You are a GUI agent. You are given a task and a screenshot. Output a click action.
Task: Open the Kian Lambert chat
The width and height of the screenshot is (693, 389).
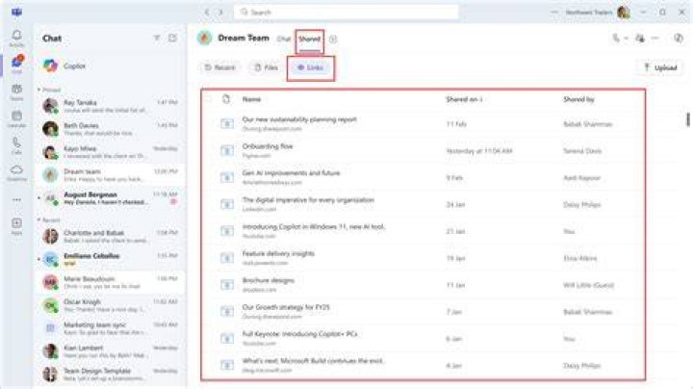click(110, 351)
